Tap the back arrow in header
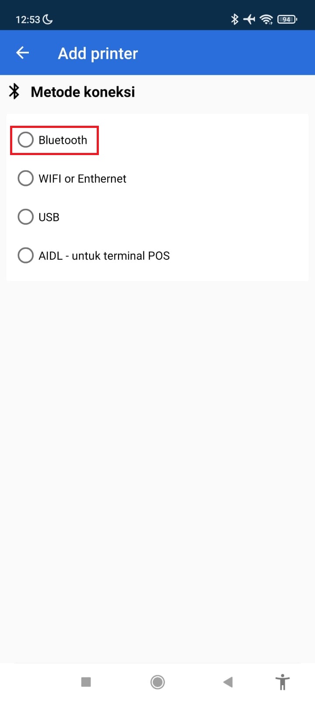The image size is (315, 701). (x=22, y=53)
